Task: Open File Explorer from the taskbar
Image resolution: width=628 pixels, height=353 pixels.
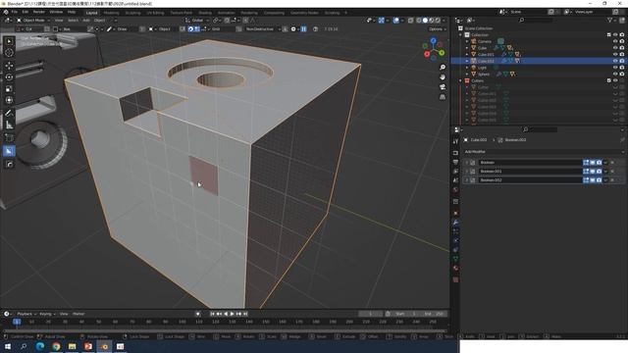Action: click(x=72, y=346)
